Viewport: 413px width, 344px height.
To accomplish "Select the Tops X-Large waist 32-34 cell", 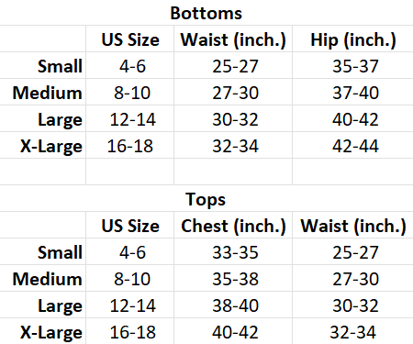I will pyautogui.click(x=352, y=332).
